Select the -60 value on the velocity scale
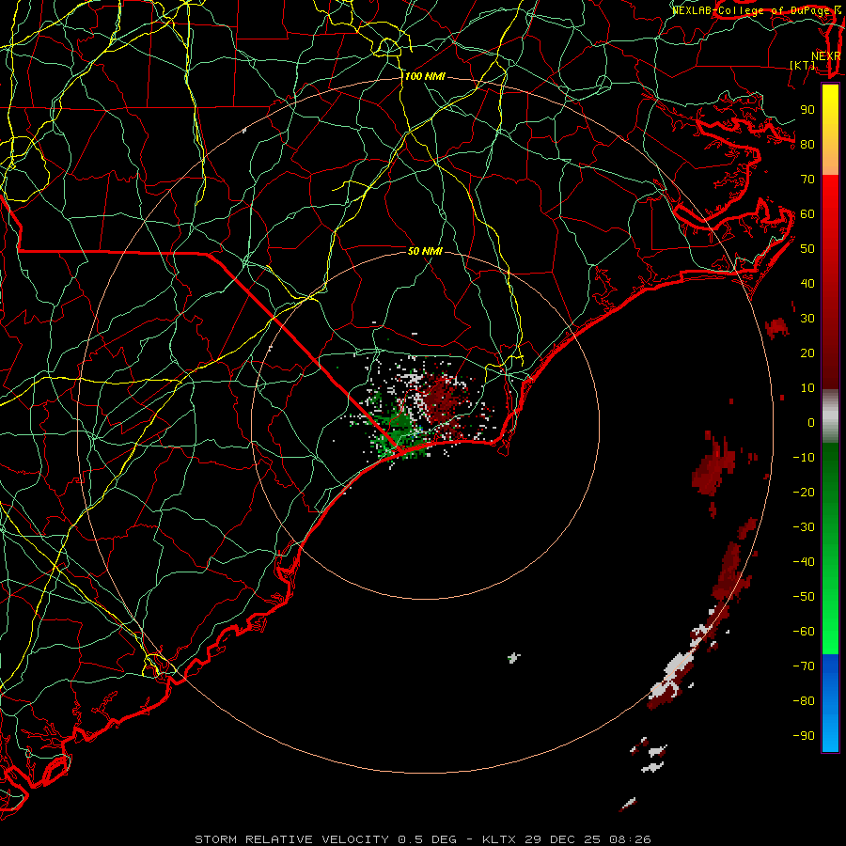This screenshot has width=846, height=846. click(x=804, y=632)
